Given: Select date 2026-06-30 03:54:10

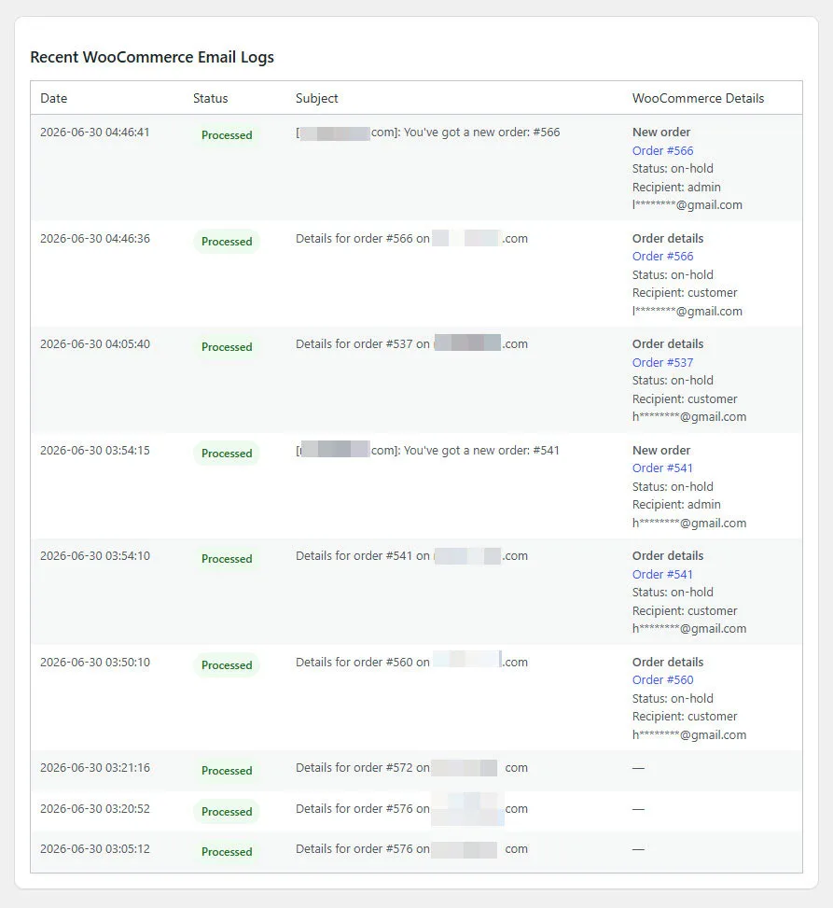Looking at the screenshot, I should point(95,556).
